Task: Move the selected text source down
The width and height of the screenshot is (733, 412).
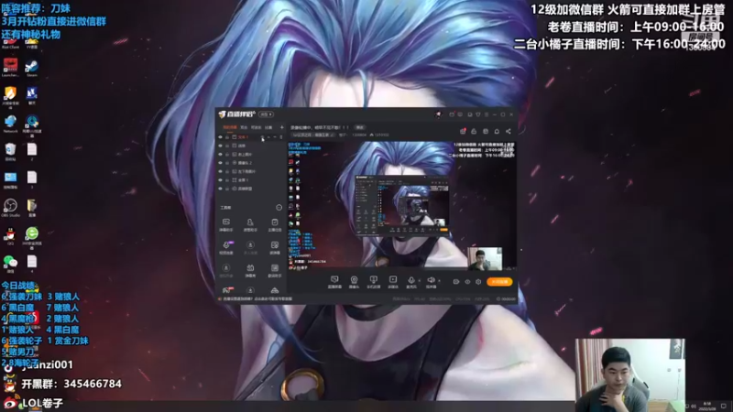Action: click(x=274, y=136)
